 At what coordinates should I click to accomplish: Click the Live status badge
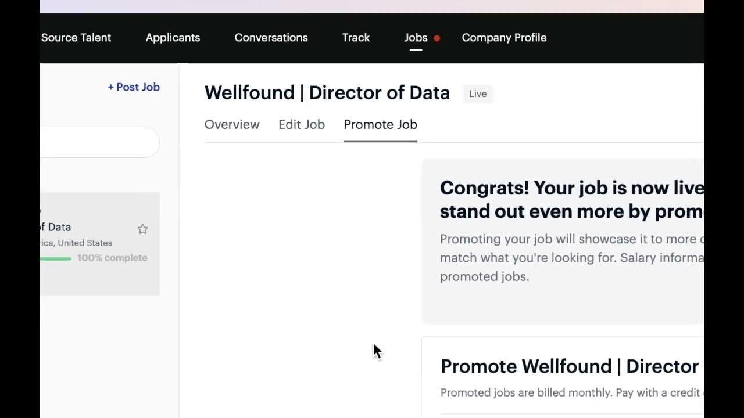[478, 94]
